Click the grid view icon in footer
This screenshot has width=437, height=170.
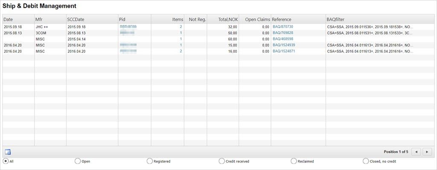tap(8, 152)
